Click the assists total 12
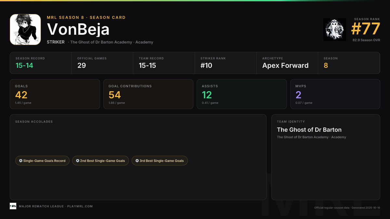Image resolution: width=390 pixels, height=219 pixels. click(207, 95)
